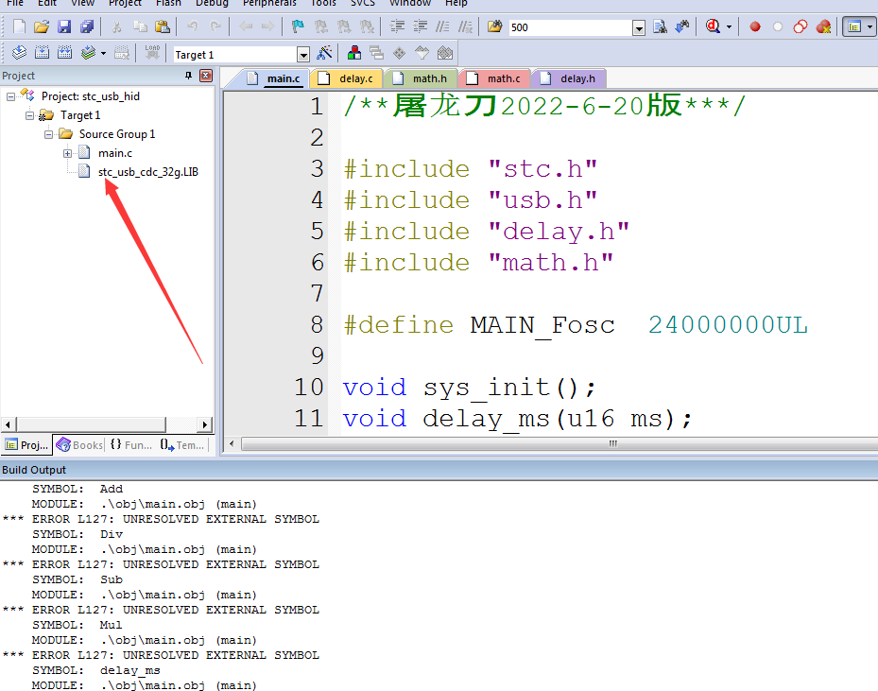Click the Find in Files icon
The width and height of the screenshot is (878, 691).
(x=661, y=27)
